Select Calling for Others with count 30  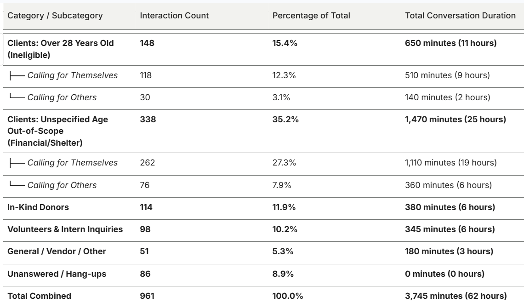tap(62, 97)
